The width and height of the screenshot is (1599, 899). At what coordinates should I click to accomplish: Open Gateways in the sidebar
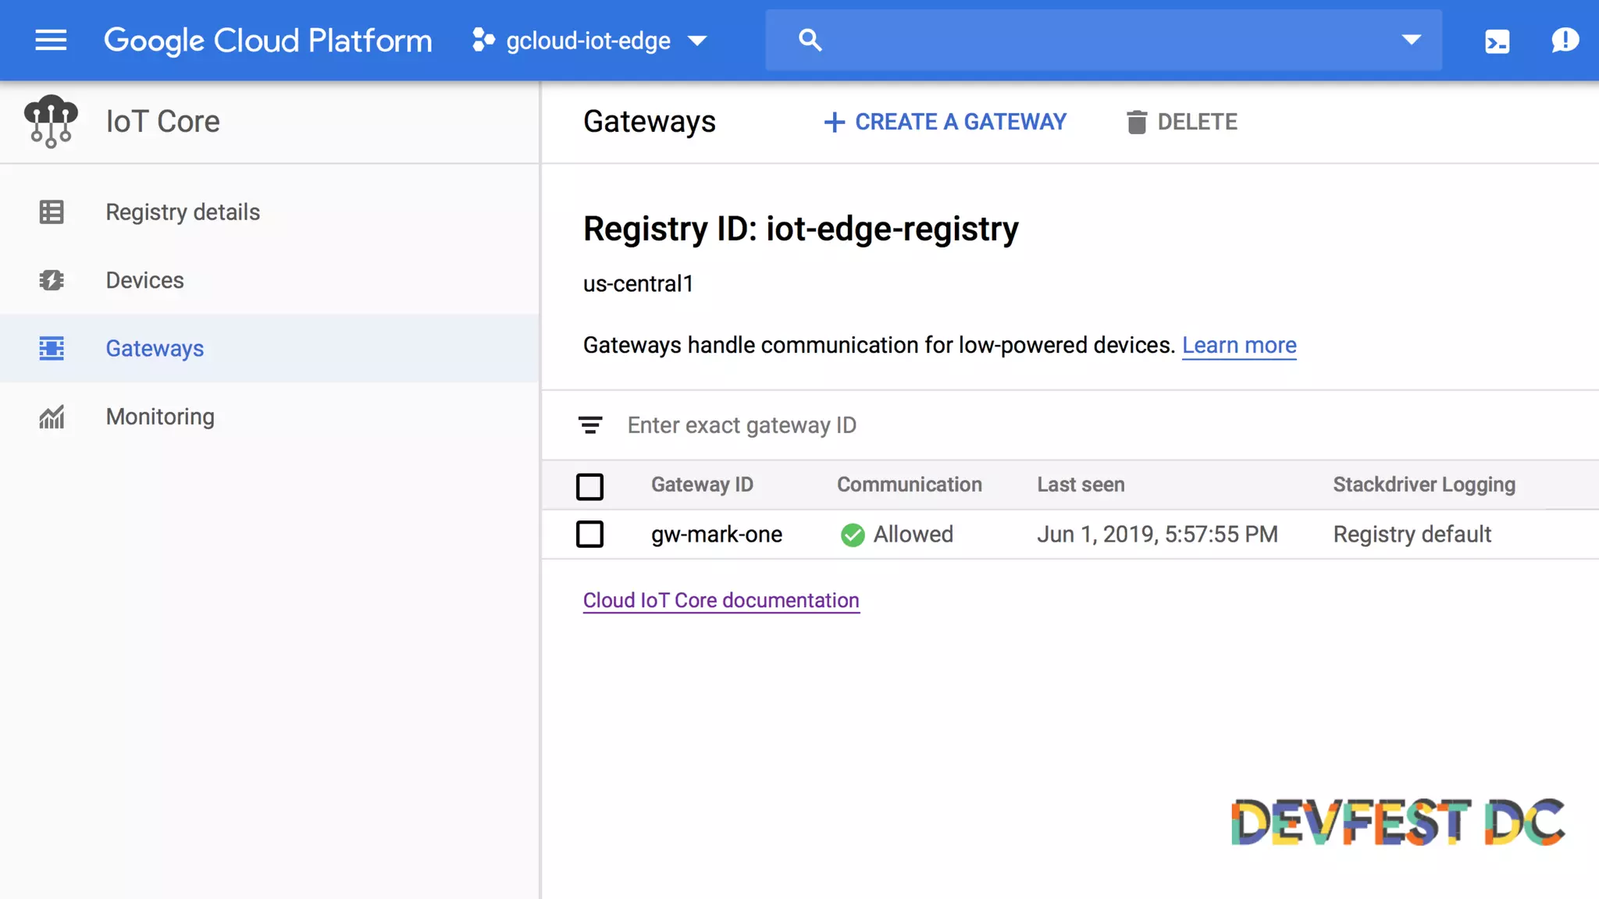[x=155, y=349]
